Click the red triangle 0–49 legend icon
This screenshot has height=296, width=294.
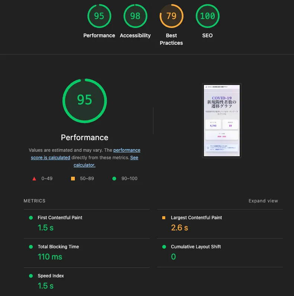(x=34, y=179)
